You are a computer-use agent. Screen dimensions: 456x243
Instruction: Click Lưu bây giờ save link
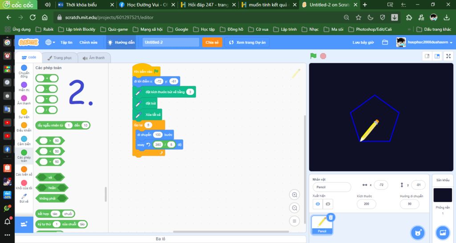(x=363, y=42)
